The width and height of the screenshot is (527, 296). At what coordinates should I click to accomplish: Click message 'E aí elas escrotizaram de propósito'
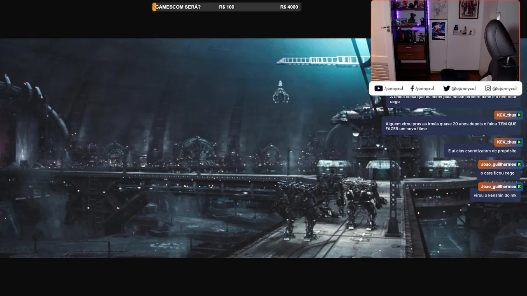tap(482, 151)
